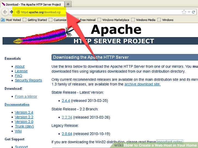Open the Security Reports sidebar link
This screenshot has height=148, width=198.
pyautogui.click(x=28, y=80)
